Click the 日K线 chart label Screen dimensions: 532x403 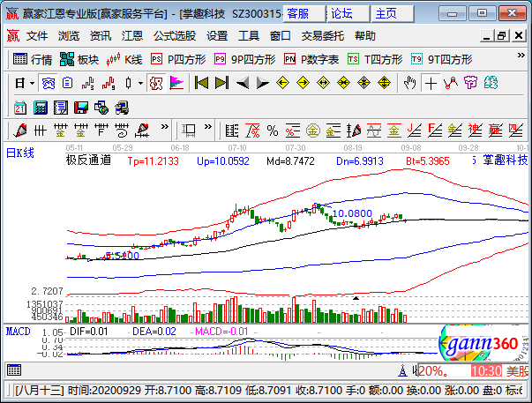pyautogui.click(x=20, y=153)
